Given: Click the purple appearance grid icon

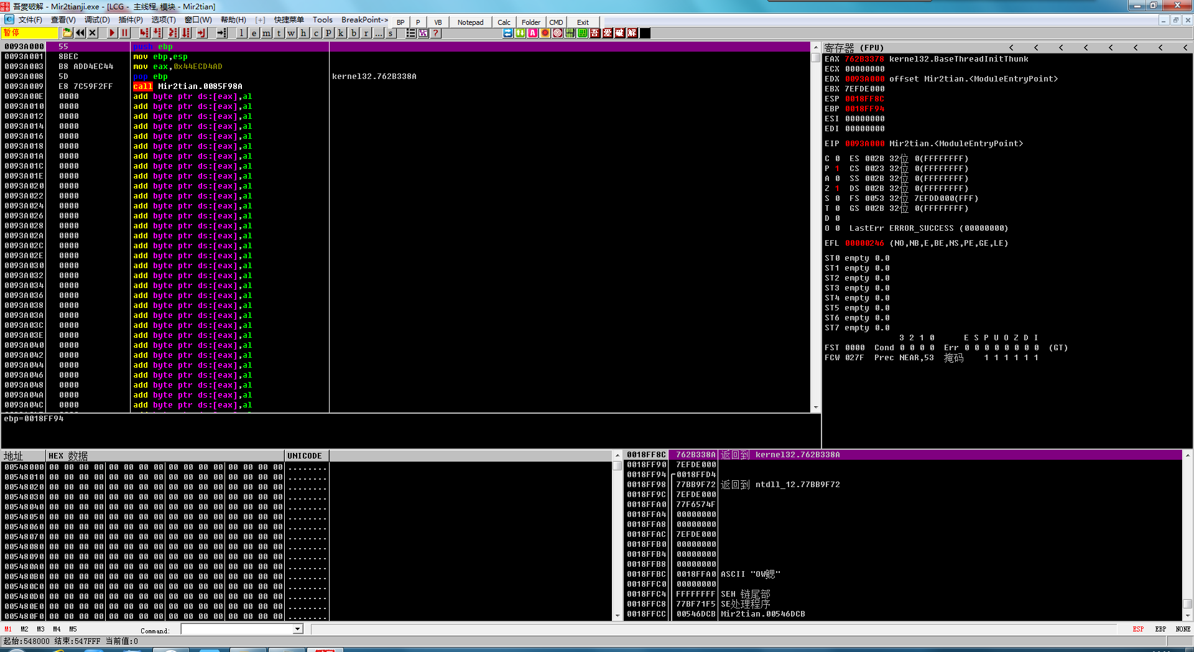Looking at the screenshot, I should click(x=423, y=33).
